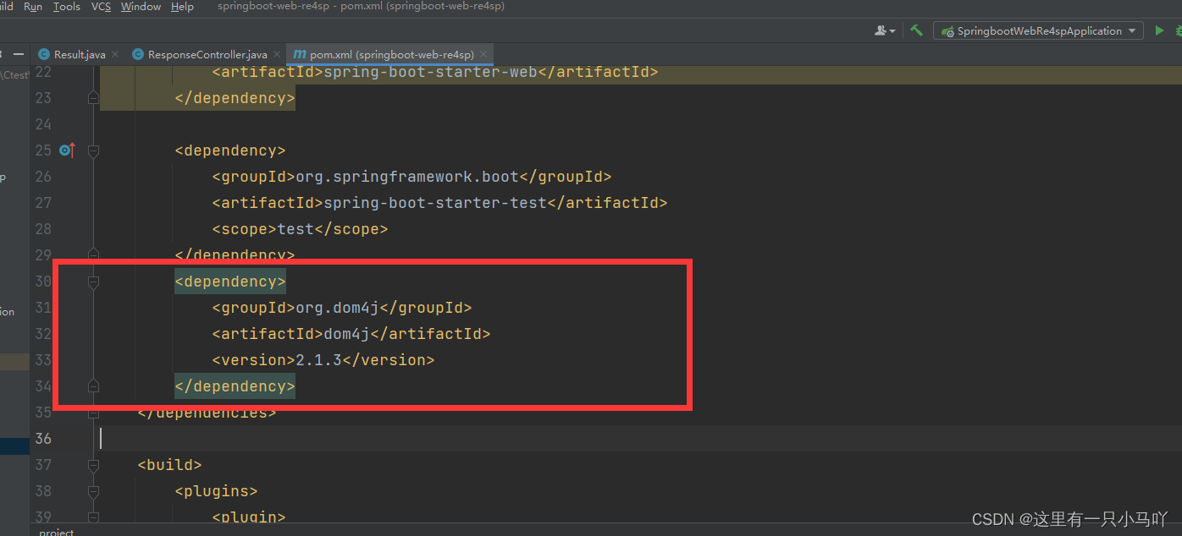Click line number 26 in the gutter
Viewport: 1182px width, 536px height.
tap(42, 177)
